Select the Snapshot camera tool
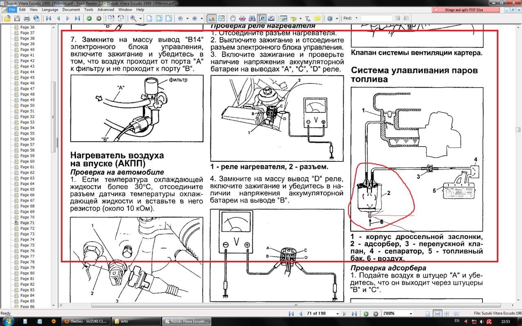 tap(271, 18)
